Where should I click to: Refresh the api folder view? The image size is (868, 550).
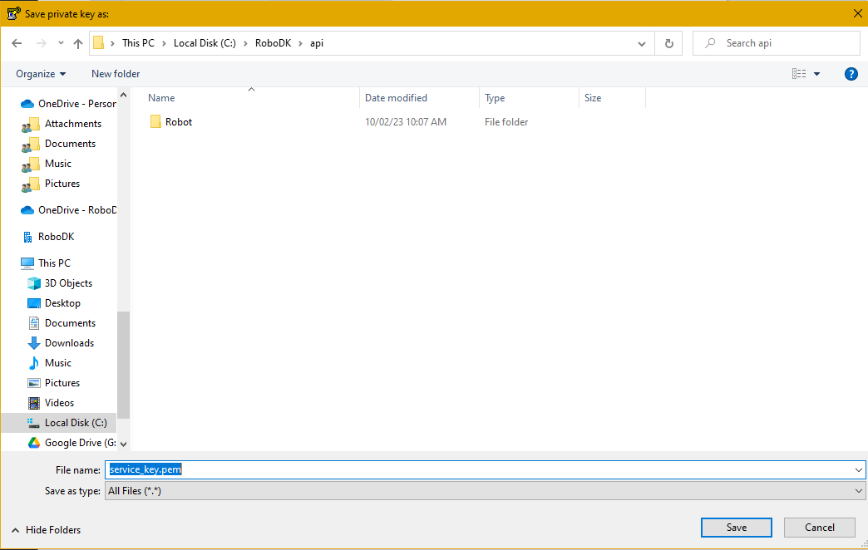[668, 43]
